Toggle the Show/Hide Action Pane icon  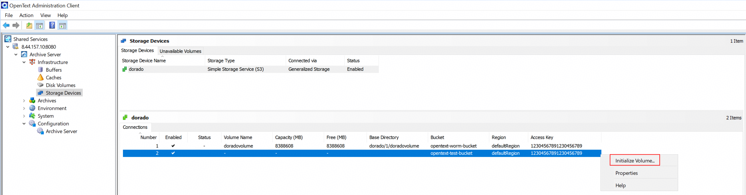pos(62,26)
